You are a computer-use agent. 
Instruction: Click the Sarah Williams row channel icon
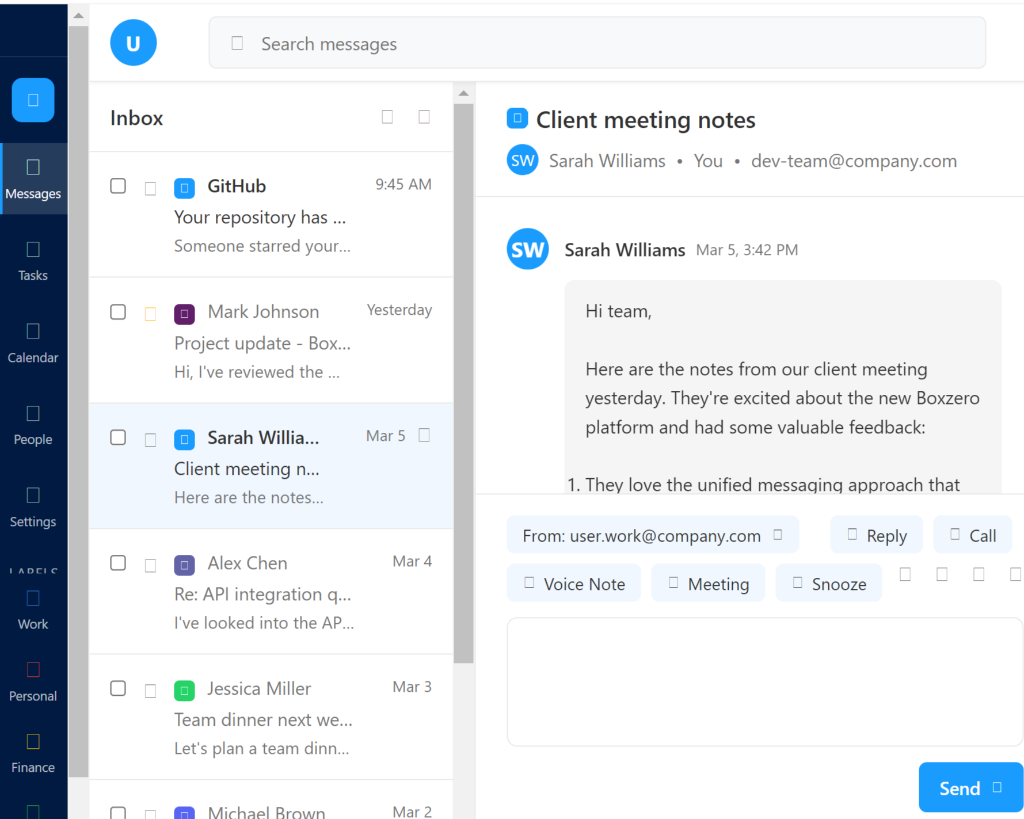pyautogui.click(x=184, y=440)
